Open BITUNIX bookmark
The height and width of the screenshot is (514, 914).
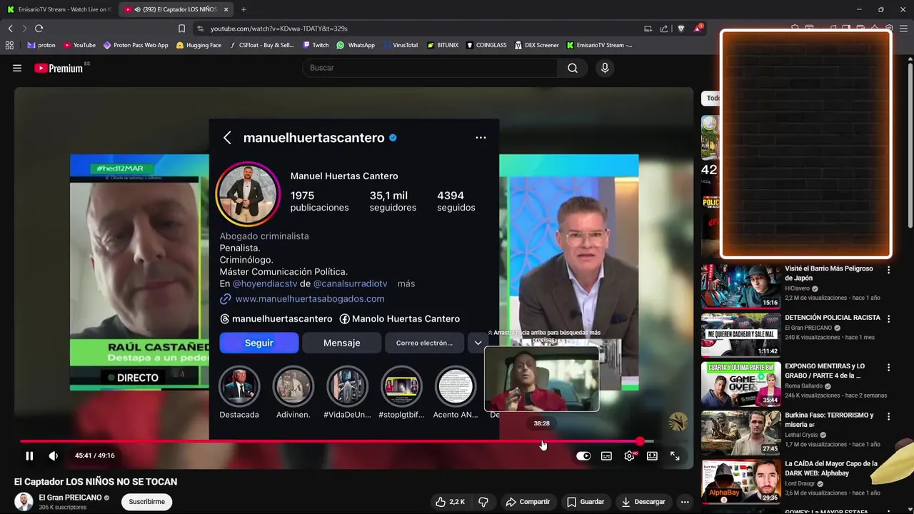tap(443, 45)
